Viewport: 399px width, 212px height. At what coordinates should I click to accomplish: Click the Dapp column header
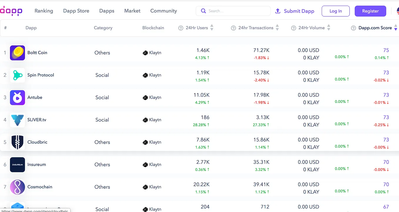point(31,28)
